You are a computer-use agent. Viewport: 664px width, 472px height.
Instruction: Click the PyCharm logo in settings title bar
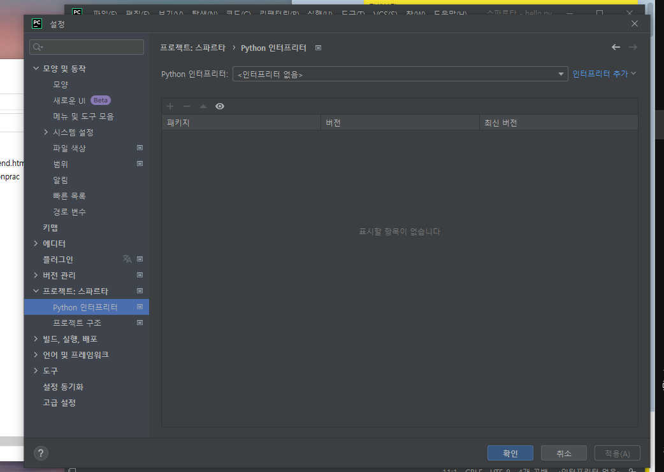37,24
